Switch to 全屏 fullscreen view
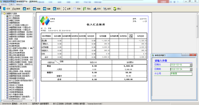The width and height of the screenshot is (199, 105). coord(67,9)
